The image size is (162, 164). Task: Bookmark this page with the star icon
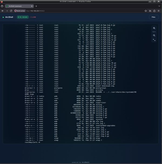(x=146, y=11)
